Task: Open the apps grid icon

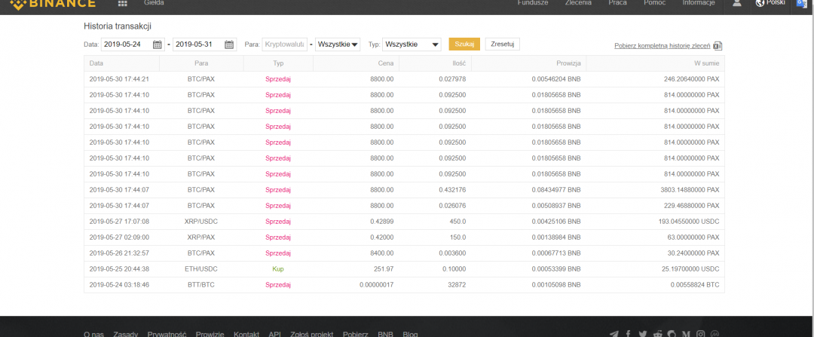Action: pos(123,4)
